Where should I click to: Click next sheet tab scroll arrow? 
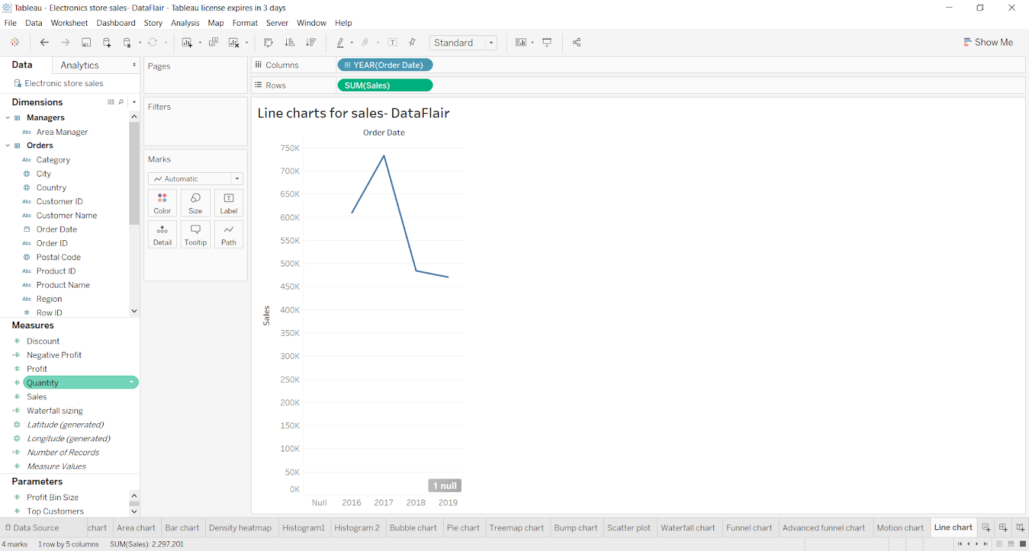tap(977, 544)
